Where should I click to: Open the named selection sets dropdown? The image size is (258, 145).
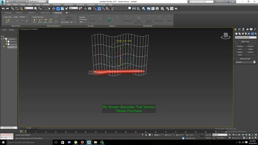[x=123, y=8]
